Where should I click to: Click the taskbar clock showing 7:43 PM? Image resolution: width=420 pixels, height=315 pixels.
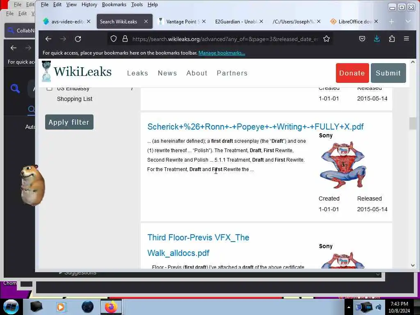pos(399,307)
